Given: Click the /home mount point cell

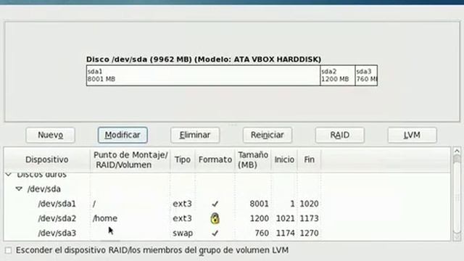Looking at the screenshot, I should point(105,218).
